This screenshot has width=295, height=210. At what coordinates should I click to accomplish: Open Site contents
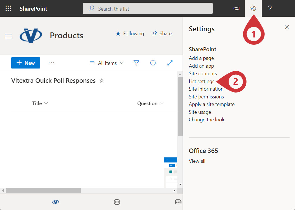203,74
